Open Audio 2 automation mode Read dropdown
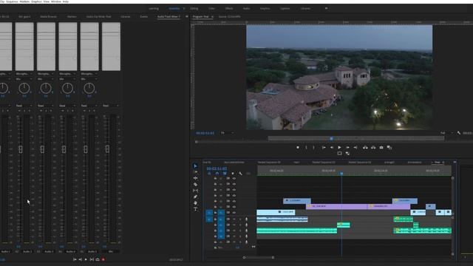The height and width of the screenshot is (266, 473). 24,106
